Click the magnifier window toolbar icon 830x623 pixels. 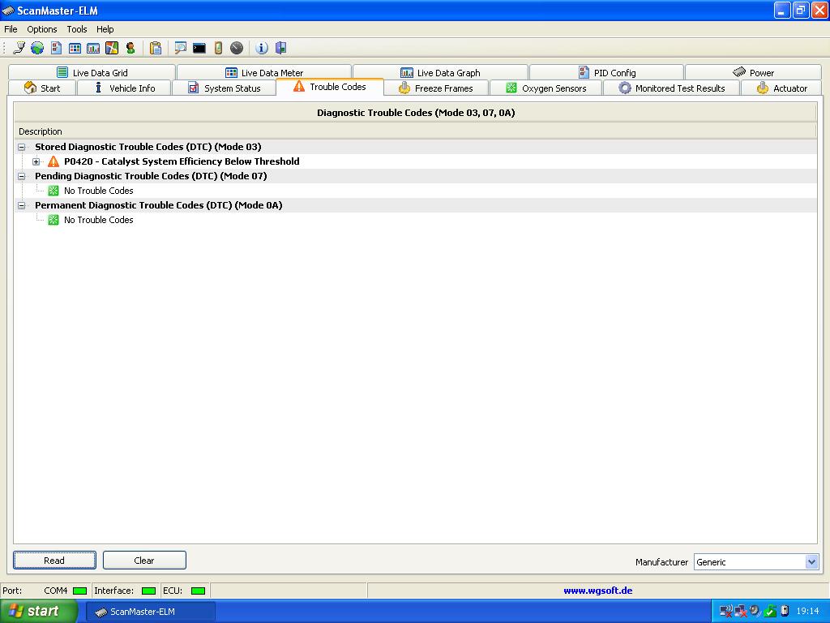[181, 48]
